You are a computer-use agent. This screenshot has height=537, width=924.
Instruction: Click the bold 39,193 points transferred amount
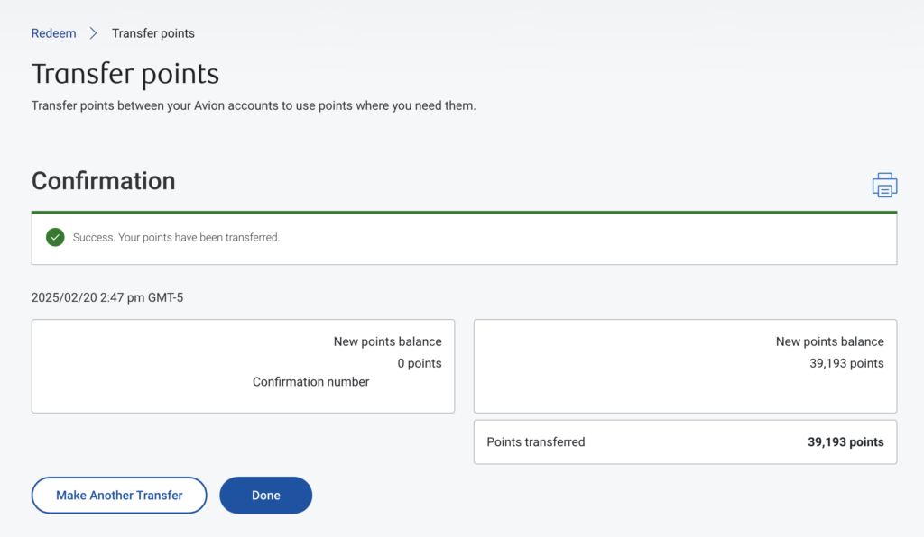pos(845,442)
